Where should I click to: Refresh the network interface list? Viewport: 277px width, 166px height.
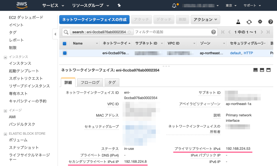tap(249, 22)
